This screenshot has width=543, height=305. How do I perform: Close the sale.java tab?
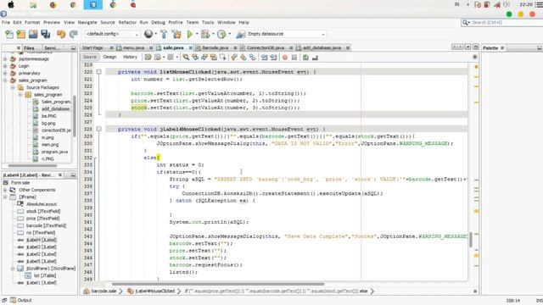[x=190, y=47]
